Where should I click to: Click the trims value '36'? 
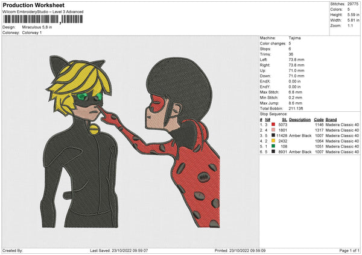coord(291,54)
